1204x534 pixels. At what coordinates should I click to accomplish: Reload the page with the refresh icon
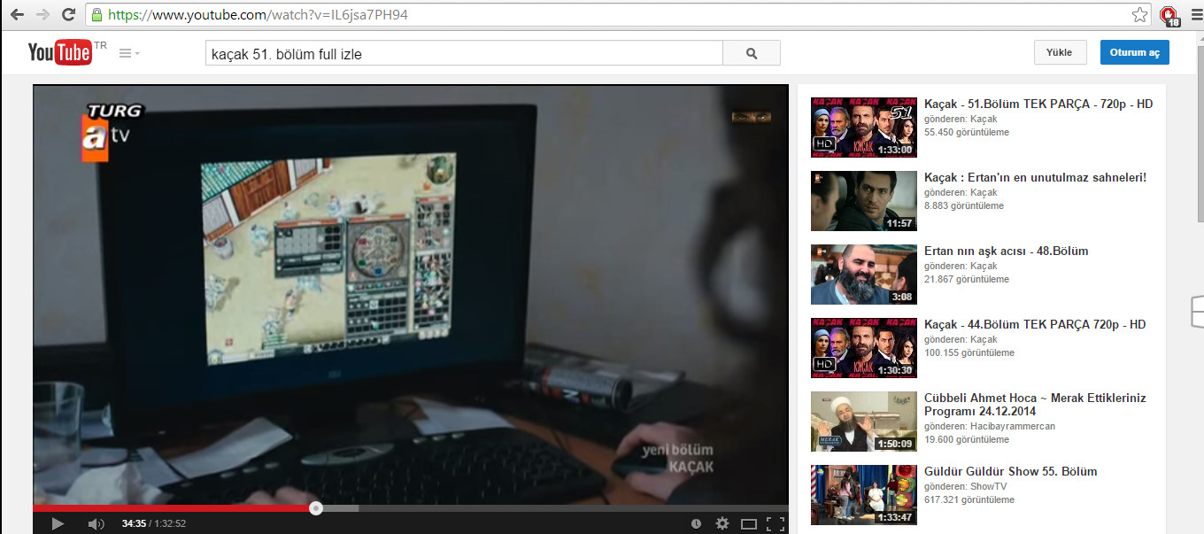tap(68, 15)
